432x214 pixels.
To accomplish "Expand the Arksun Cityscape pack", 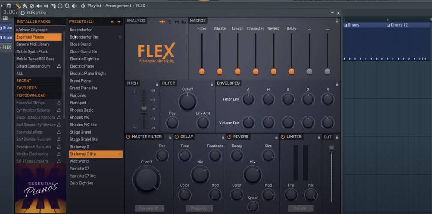I will point(17,30).
